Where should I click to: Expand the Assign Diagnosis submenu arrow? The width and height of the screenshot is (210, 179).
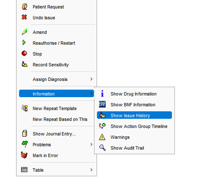click(91, 79)
